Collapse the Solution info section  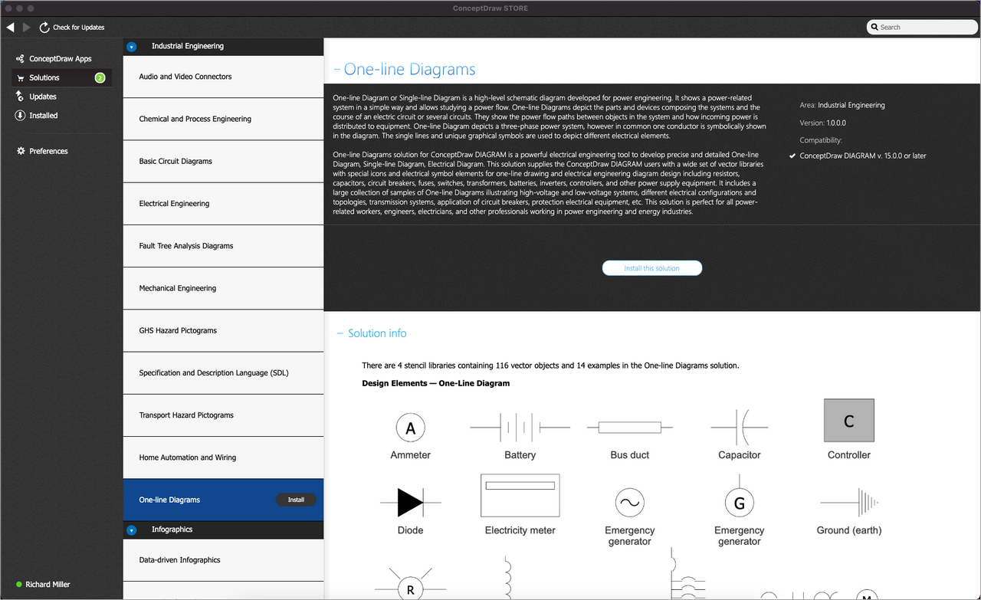pyautogui.click(x=340, y=333)
